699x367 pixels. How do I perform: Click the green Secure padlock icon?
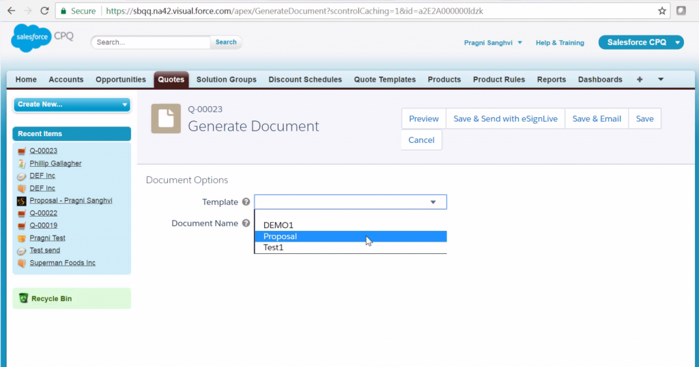(63, 11)
